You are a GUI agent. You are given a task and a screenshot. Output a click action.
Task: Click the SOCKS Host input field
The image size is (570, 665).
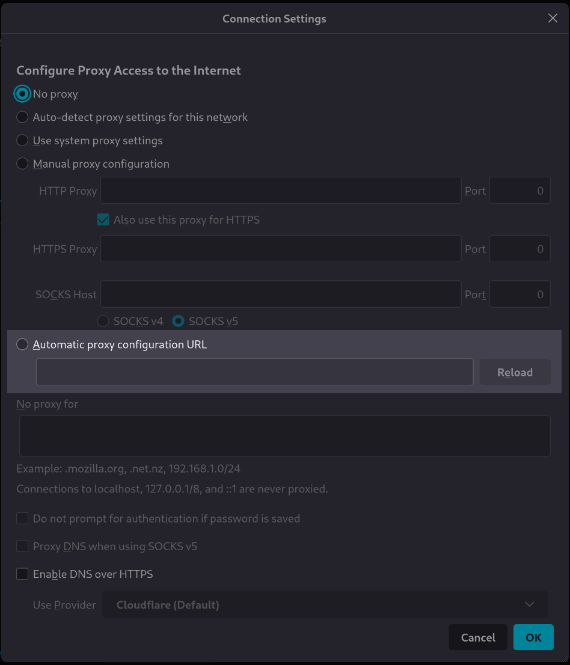click(280, 294)
